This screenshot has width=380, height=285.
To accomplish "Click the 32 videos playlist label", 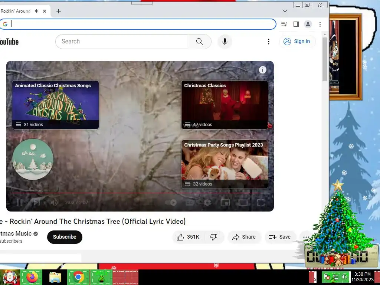I will click(x=203, y=184).
